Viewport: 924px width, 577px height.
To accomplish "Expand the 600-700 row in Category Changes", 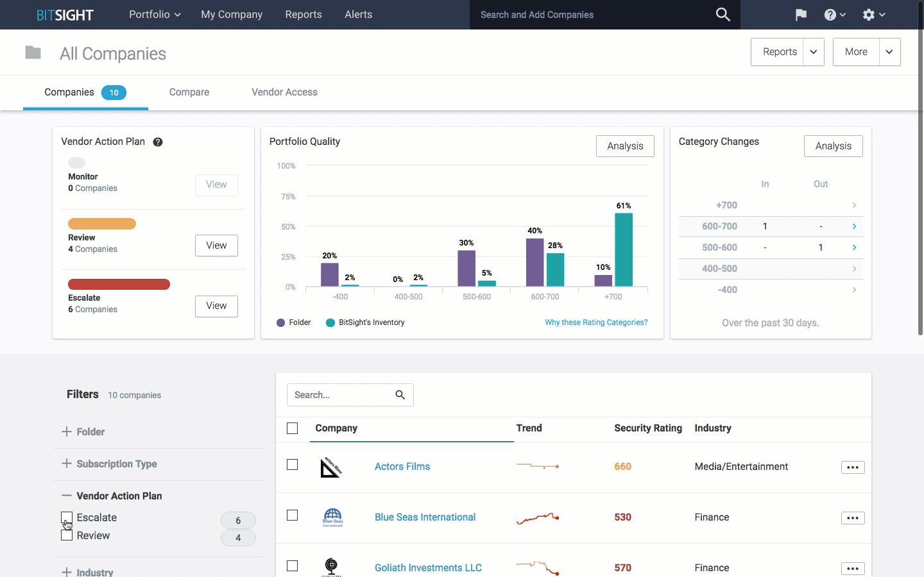I will point(854,226).
